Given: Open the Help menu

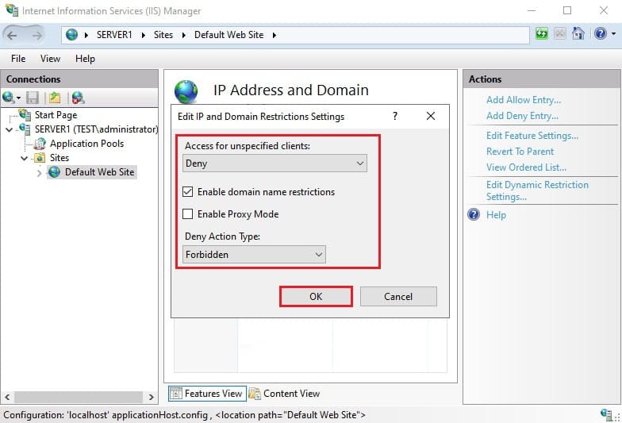Looking at the screenshot, I should tap(85, 59).
